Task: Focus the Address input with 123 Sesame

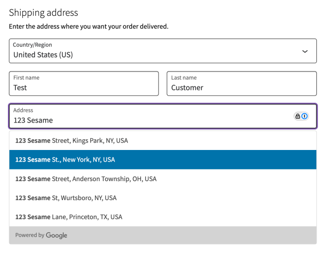Action: tap(140, 120)
